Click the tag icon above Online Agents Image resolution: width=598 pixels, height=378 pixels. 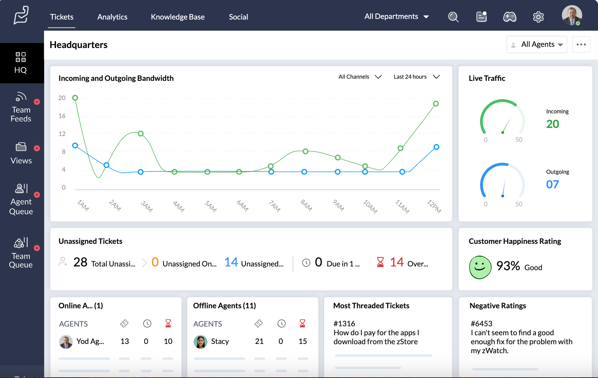point(124,323)
